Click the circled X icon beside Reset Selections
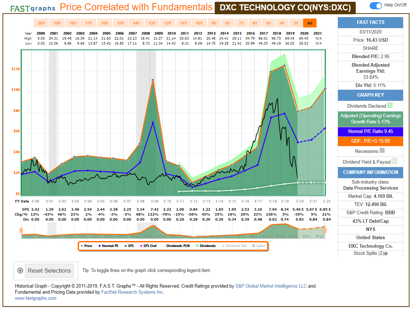 (20, 271)
